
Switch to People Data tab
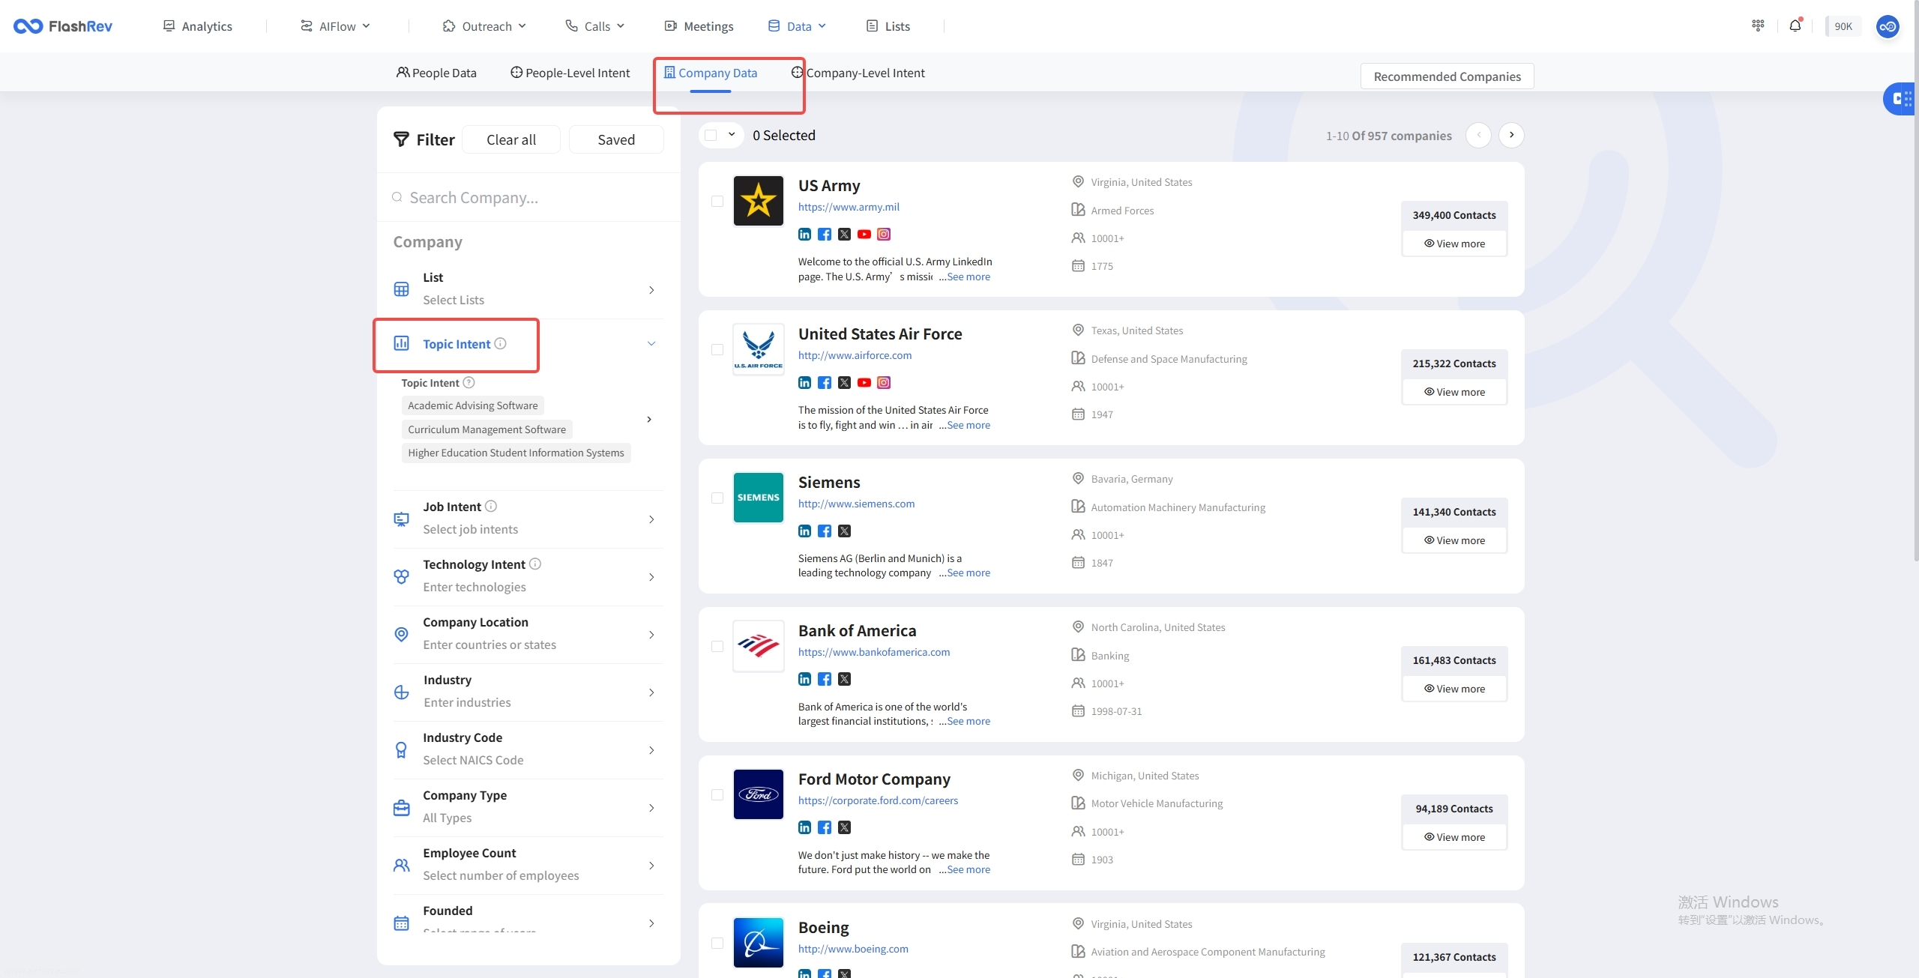point(436,73)
